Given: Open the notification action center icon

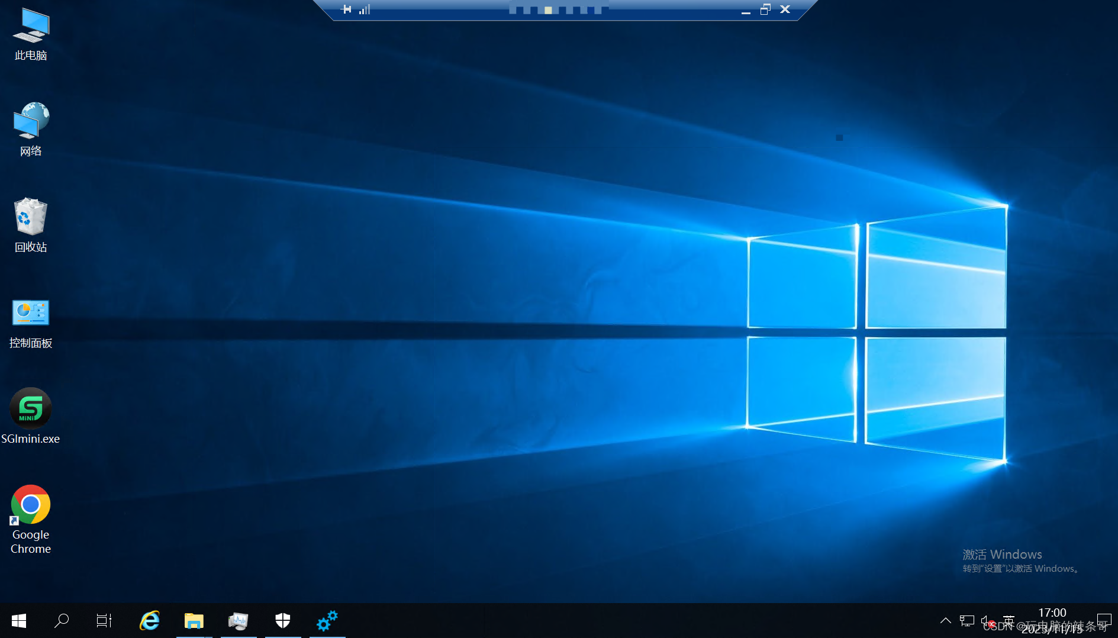Looking at the screenshot, I should coord(1104,621).
